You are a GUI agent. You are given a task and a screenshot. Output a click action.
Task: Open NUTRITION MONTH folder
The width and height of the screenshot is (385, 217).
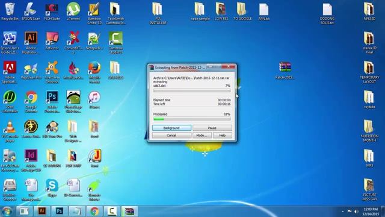point(369,131)
